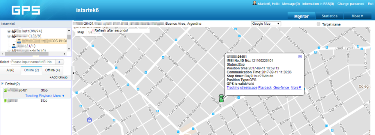Open Message(0) in the header

click(291, 4)
